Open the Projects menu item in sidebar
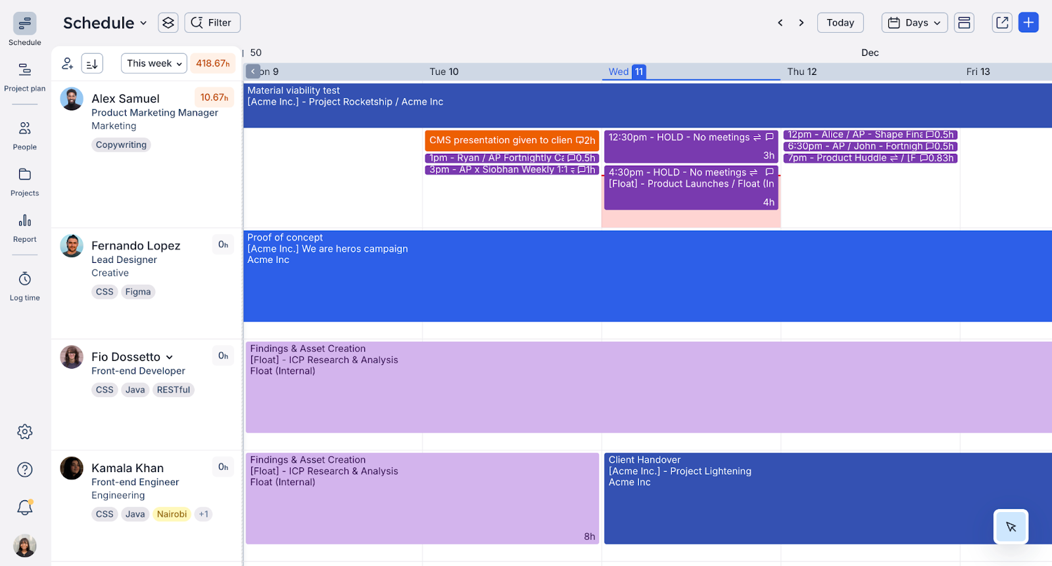 pos(24,181)
